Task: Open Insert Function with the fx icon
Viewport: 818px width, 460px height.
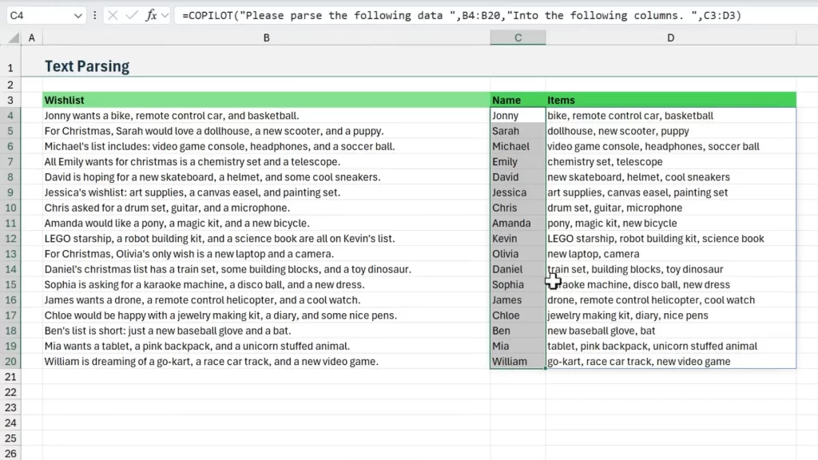Action: [x=151, y=16]
